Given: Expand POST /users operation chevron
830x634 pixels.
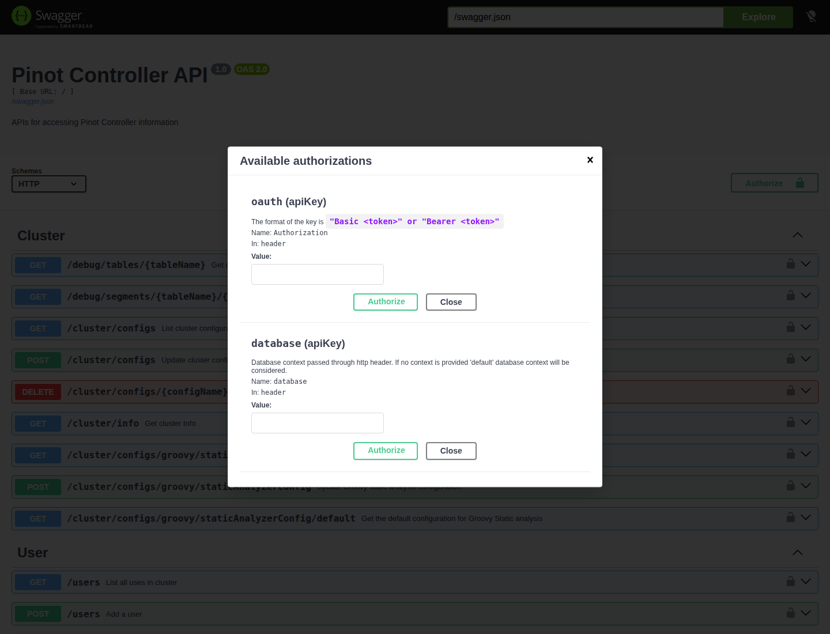Looking at the screenshot, I should point(806,613).
